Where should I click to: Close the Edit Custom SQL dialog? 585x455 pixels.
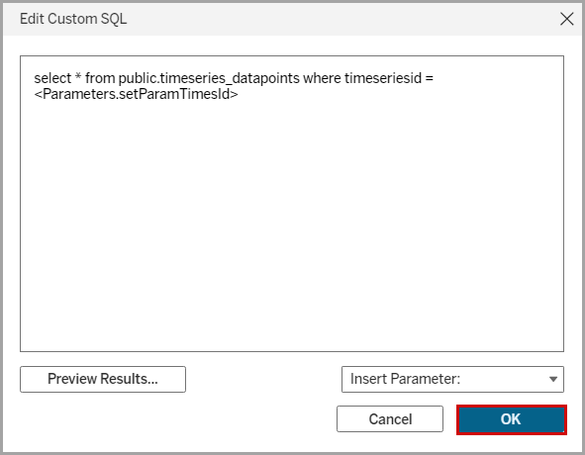click(566, 19)
